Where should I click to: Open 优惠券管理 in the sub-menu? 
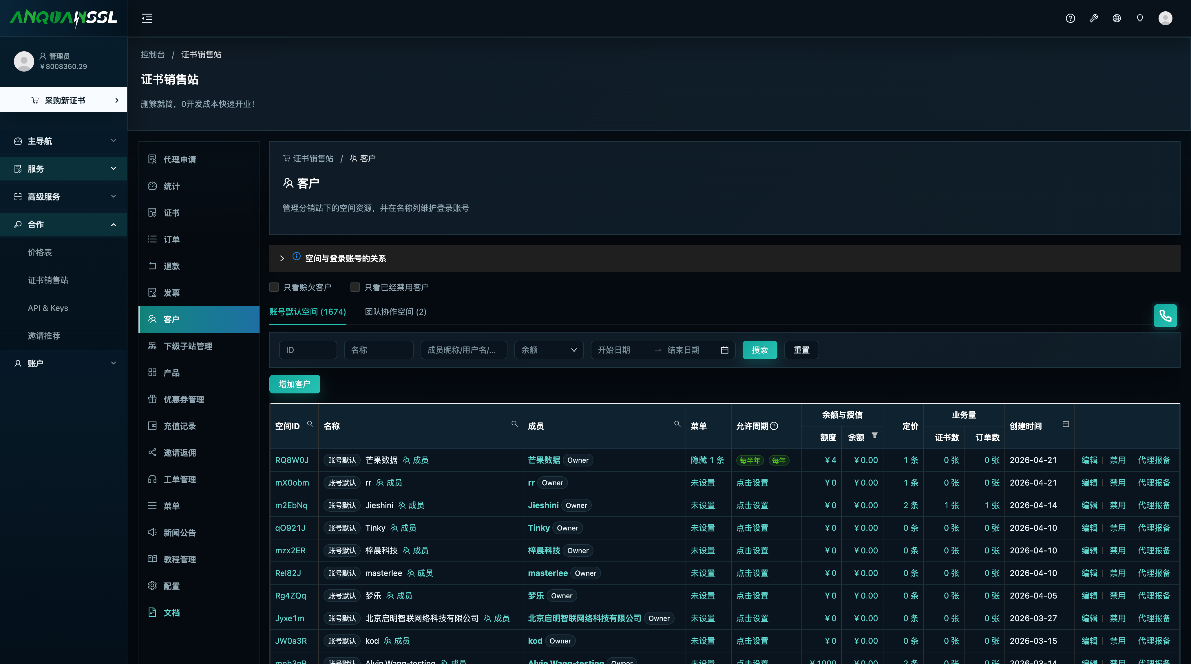point(199,400)
